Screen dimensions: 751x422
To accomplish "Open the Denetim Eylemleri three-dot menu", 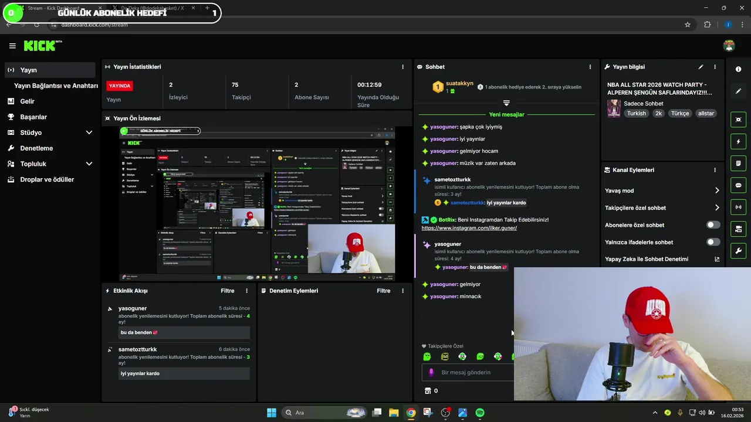I will [402, 291].
